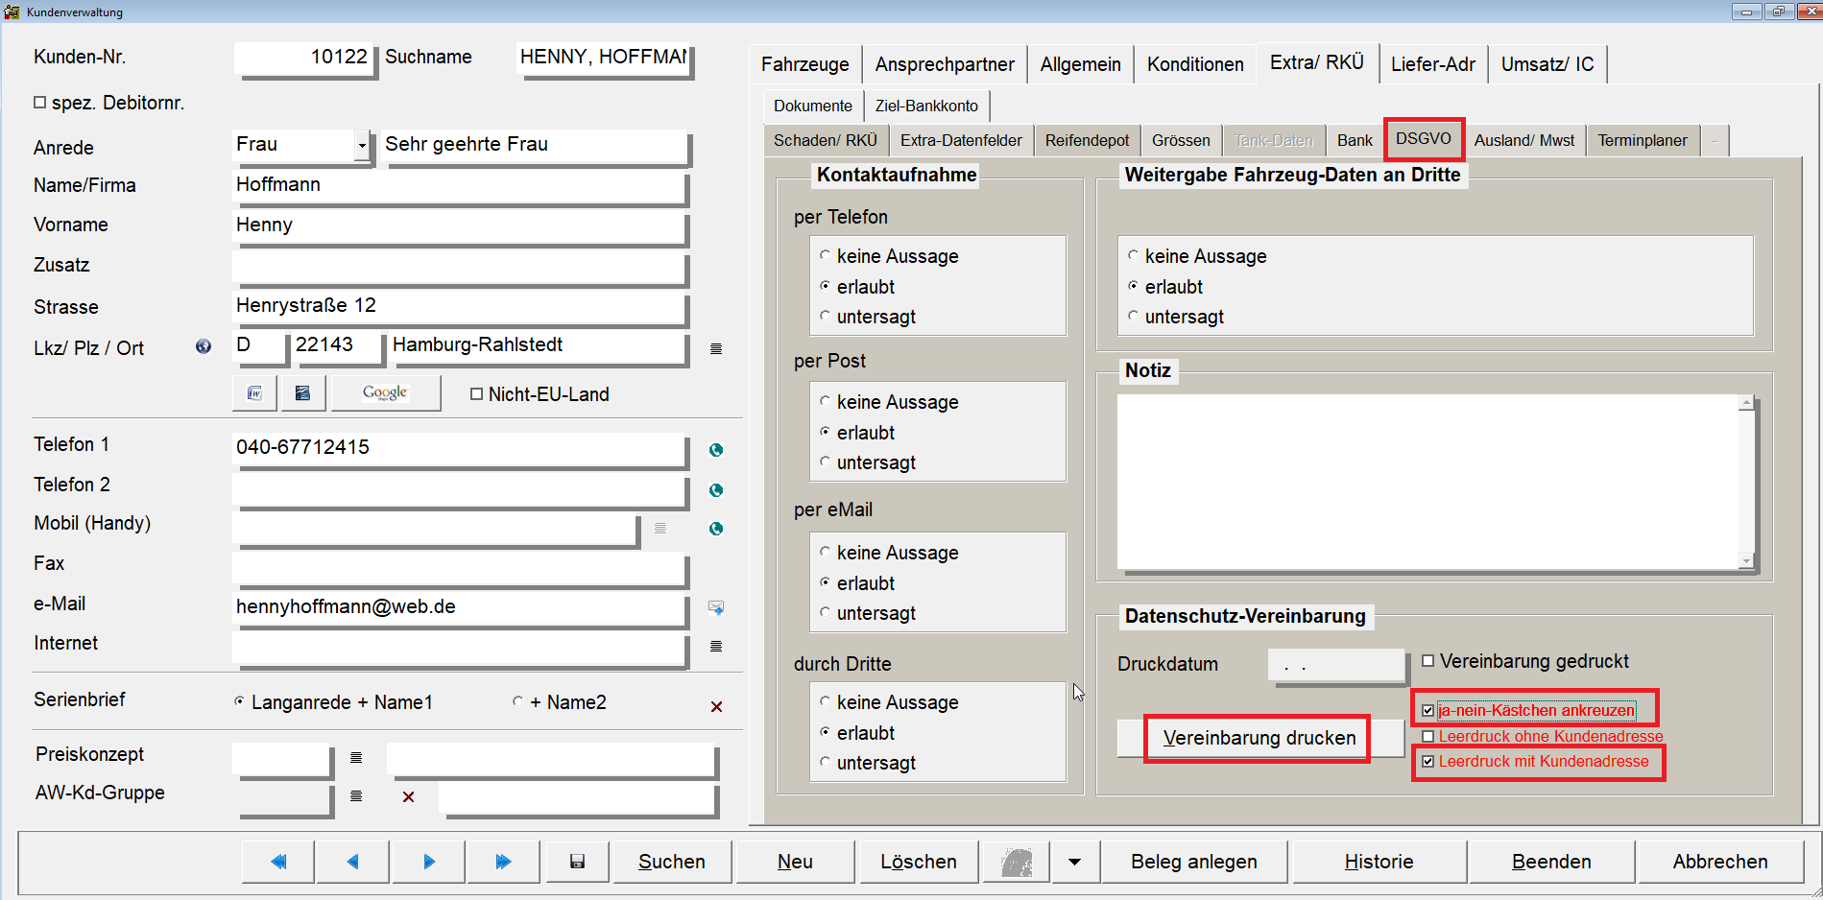Click the grey silhouette image button
Screen dimensions: 1823x900
(1017, 862)
